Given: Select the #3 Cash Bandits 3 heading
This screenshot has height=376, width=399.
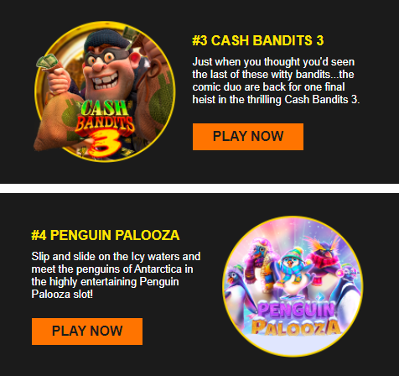Looking at the screenshot, I should coord(258,40).
